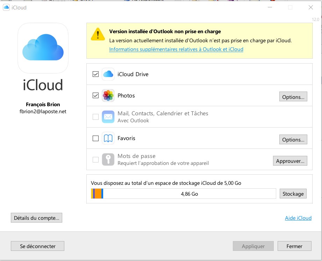Image resolution: width=322 pixels, height=261 pixels.
Task: Click Se déconnecter button
Action: pos(38,246)
